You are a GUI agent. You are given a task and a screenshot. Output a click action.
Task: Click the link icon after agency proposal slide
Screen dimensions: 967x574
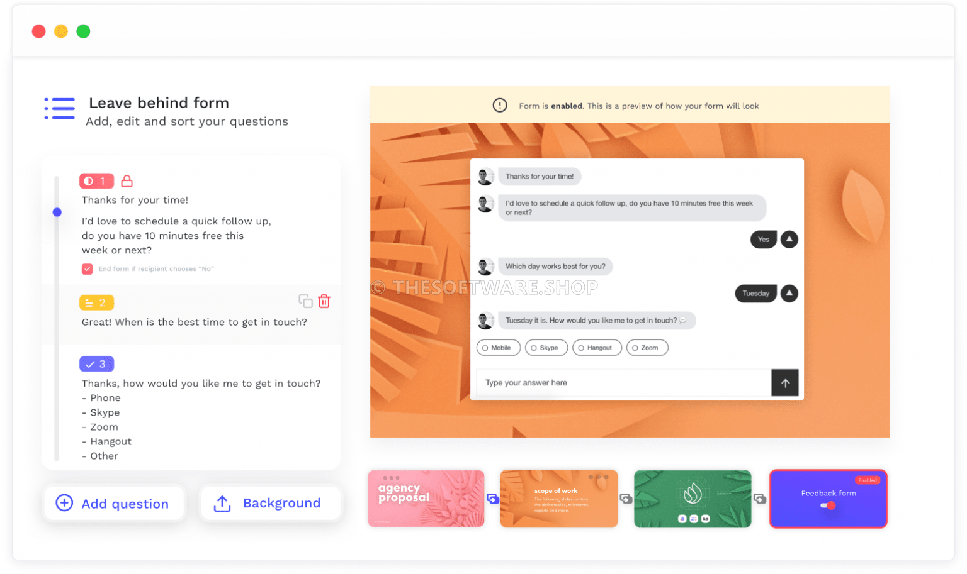pos(493,499)
